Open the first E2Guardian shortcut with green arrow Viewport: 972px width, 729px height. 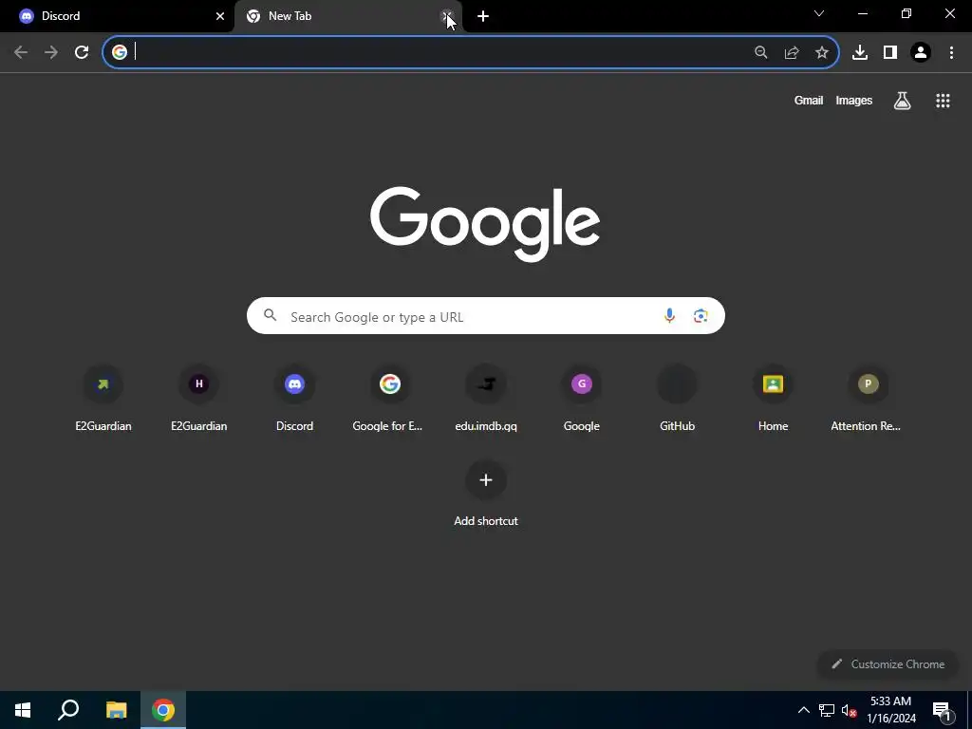[x=103, y=398]
